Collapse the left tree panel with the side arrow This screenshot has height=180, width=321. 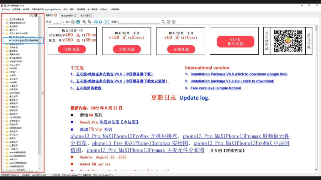[42, 93]
